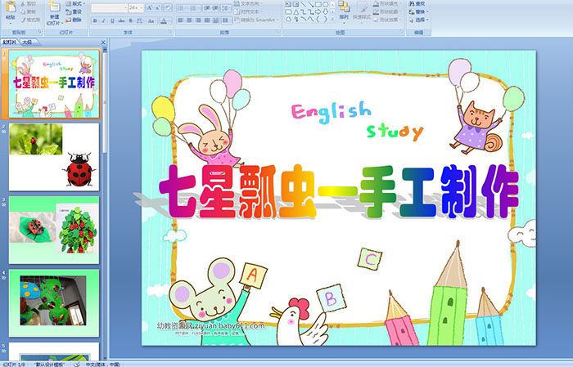
Task: Open the Character Spacing (AV) dropdown
Action: (140, 20)
